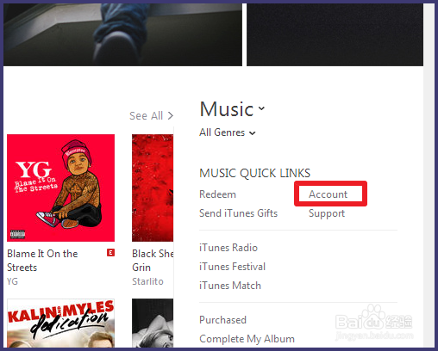
Task: Open Complete My Album
Action: point(247,339)
